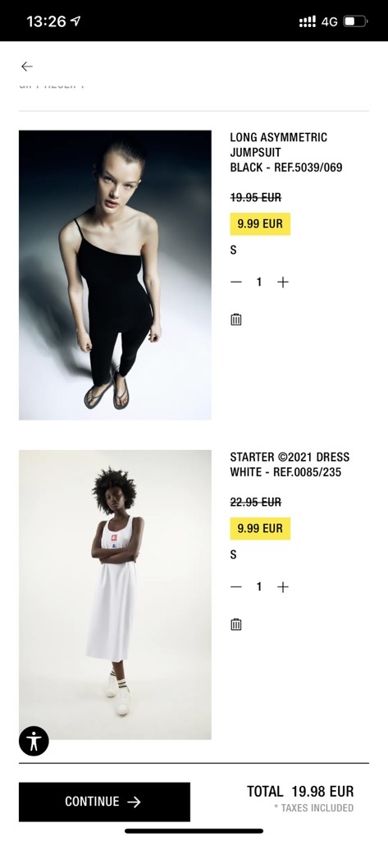
Task: Delete the black jumpsuit using trash icon
Action: click(235, 319)
